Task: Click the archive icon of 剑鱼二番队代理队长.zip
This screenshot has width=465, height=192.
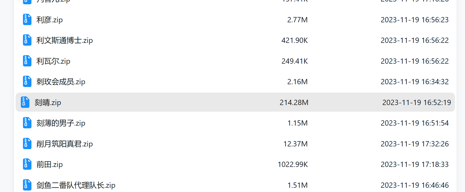Action: [x=27, y=185]
